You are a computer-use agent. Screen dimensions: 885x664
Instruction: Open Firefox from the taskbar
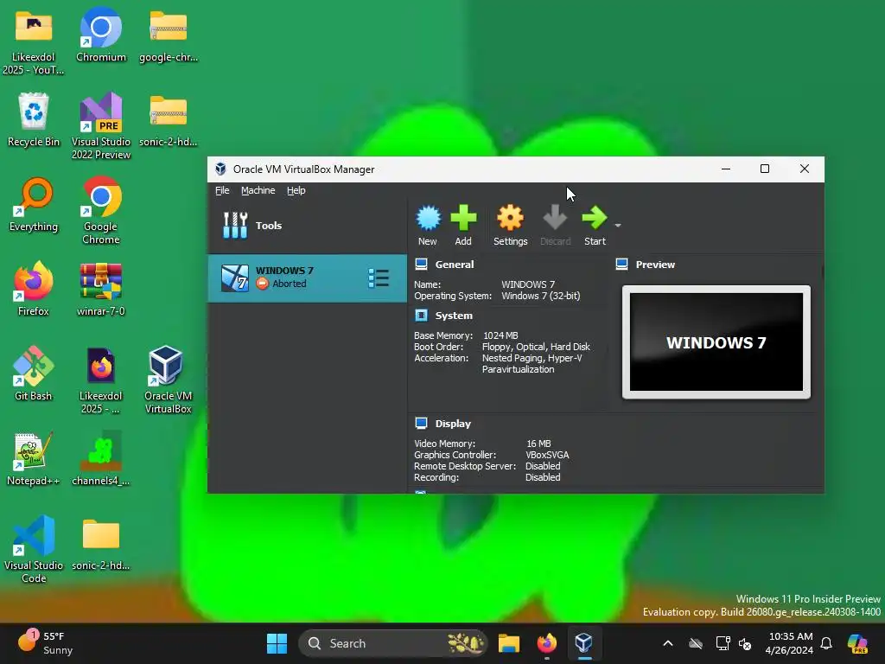click(x=546, y=643)
